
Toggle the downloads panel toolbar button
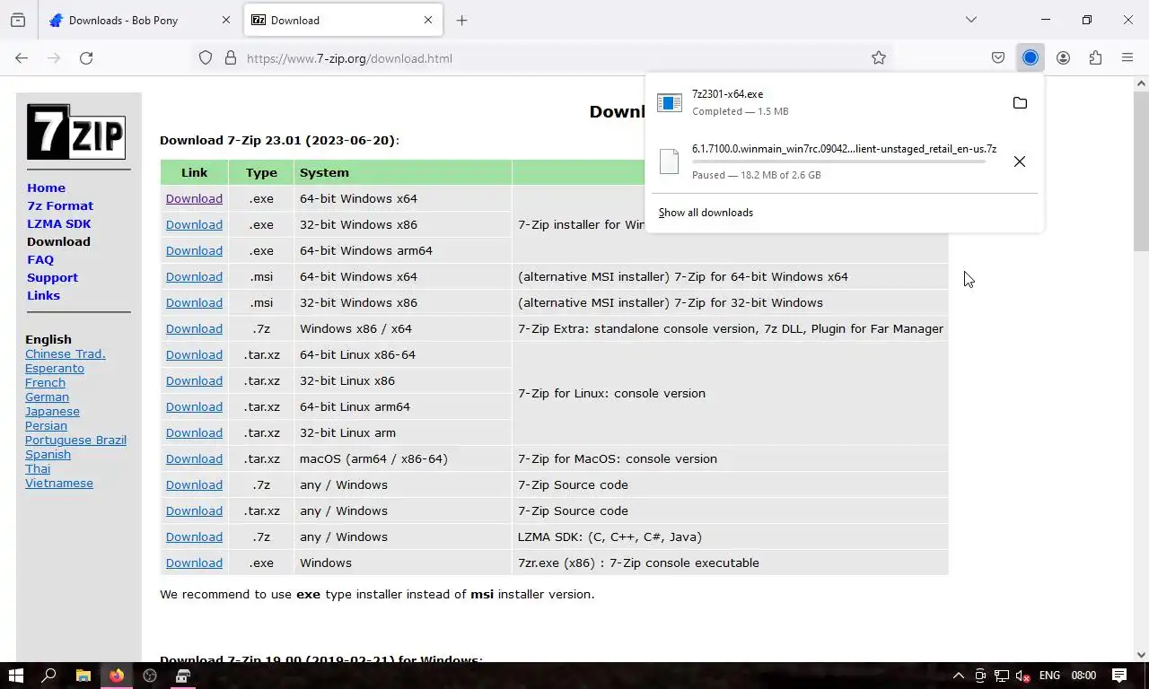tap(1031, 58)
